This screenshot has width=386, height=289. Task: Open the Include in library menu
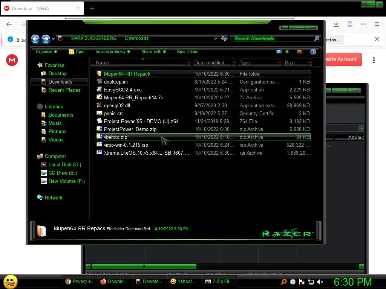coord(113,52)
